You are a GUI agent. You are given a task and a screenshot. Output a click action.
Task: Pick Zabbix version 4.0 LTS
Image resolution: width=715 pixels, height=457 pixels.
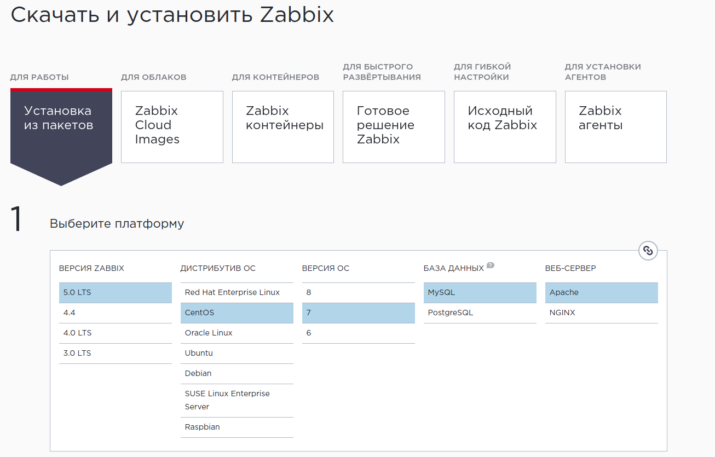[x=116, y=333]
